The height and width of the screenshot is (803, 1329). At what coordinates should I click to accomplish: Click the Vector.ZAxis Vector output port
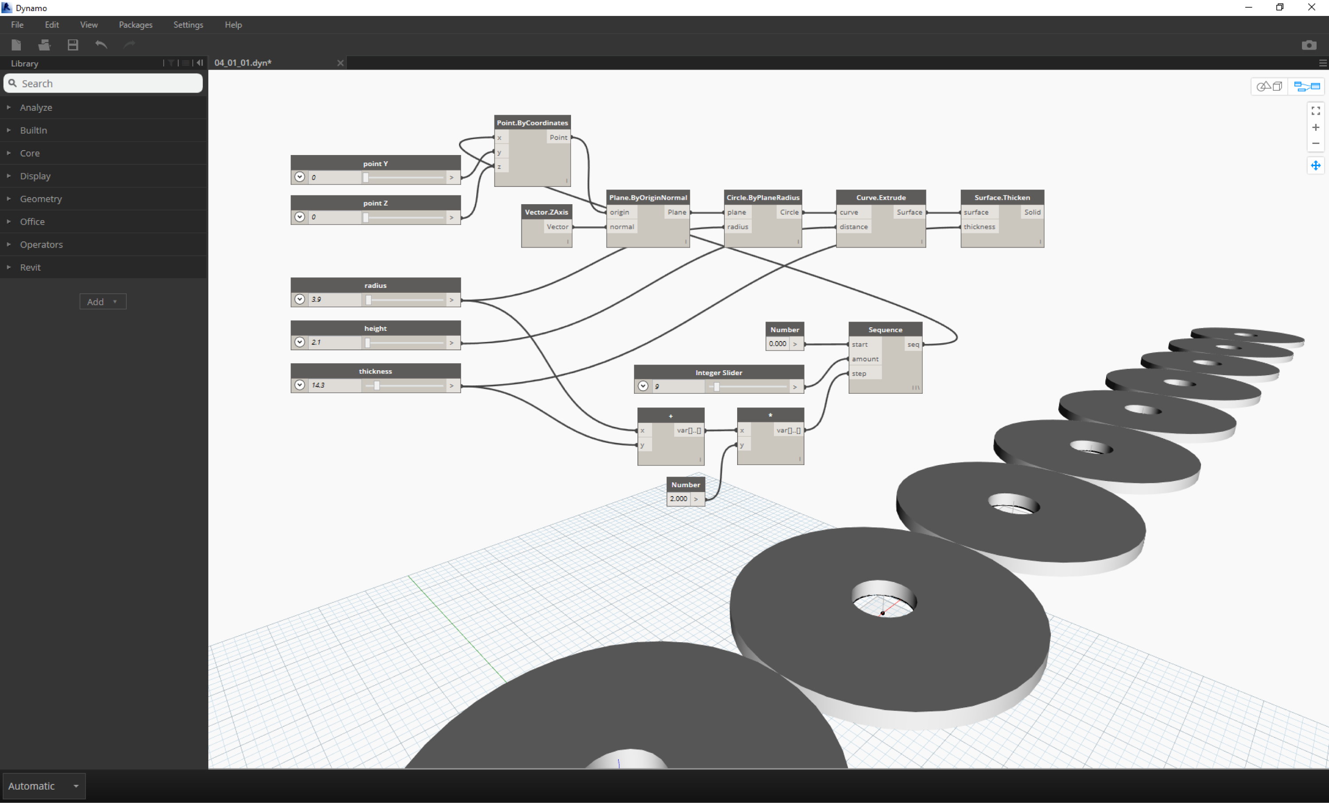click(557, 227)
